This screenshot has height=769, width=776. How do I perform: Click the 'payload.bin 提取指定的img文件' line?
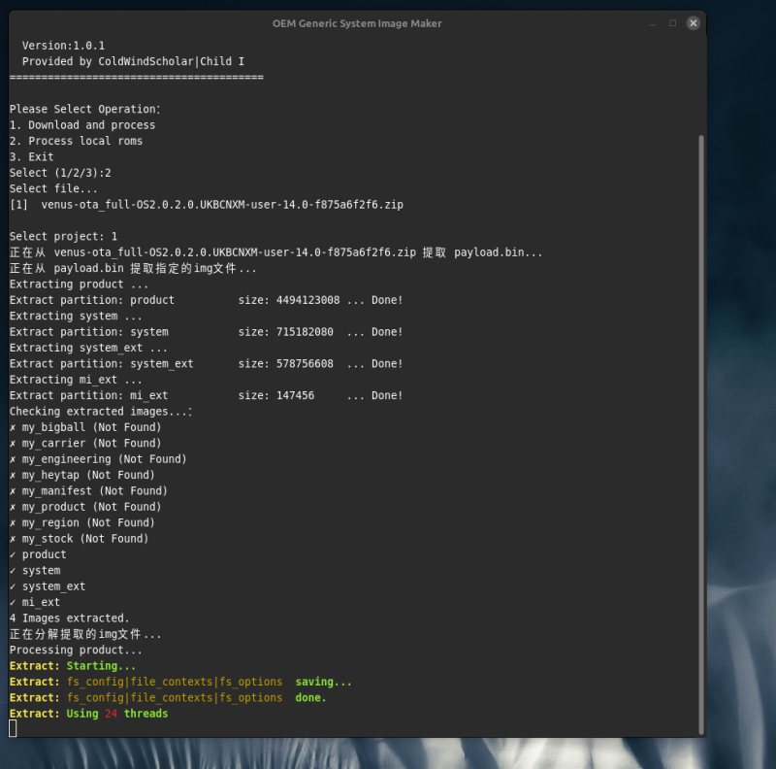tap(133, 268)
